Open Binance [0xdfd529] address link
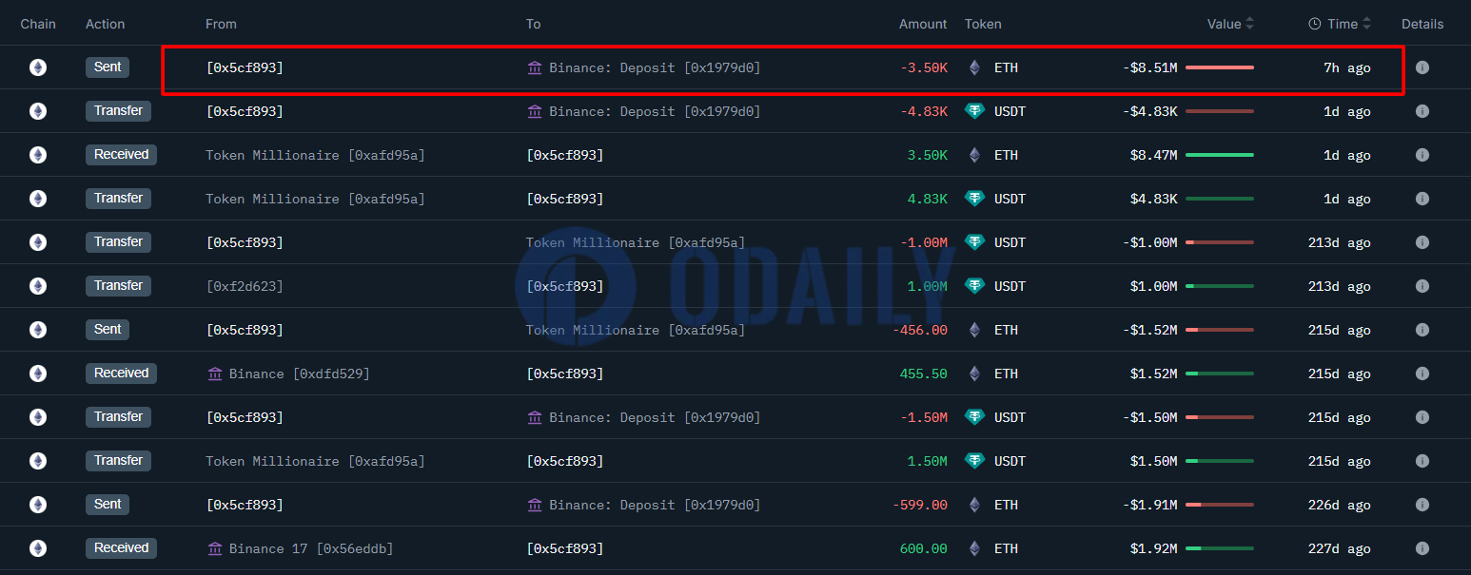The height and width of the screenshot is (575, 1471). [x=300, y=374]
